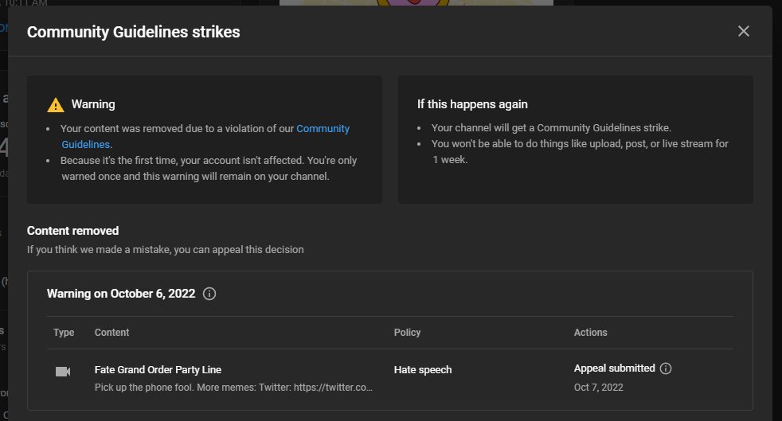Click the Community Guidelines strikes dialog title
The image size is (782, 421).
[133, 32]
